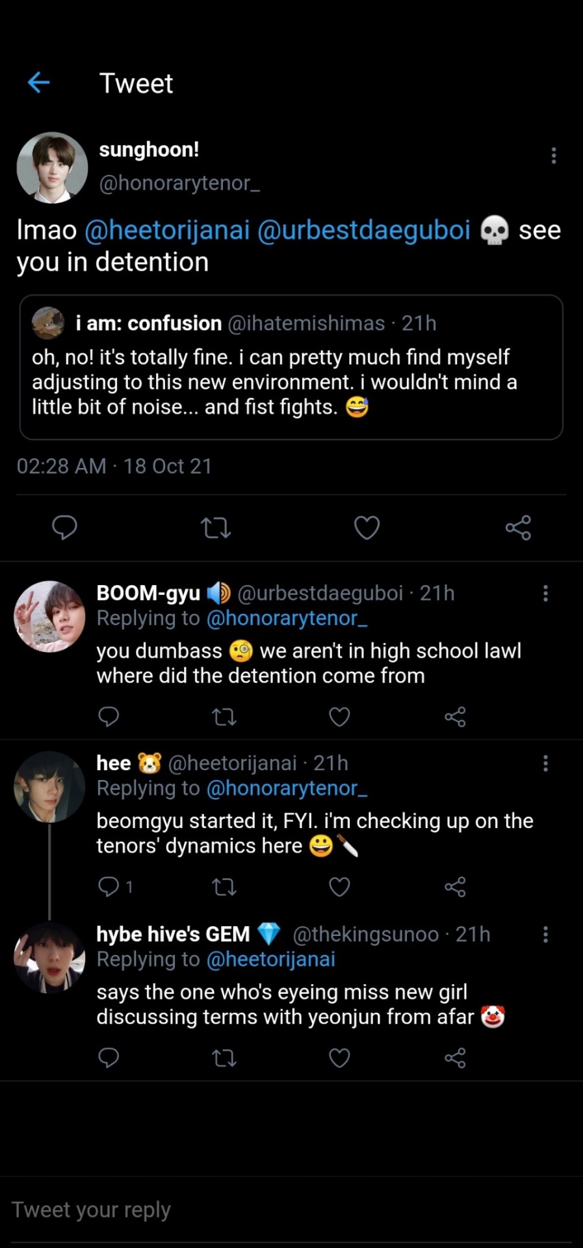The height and width of the screenshot is (1248, 583).
Task: Share BOOM-gyu's reply tweet
Action: [x=455, y=717]
